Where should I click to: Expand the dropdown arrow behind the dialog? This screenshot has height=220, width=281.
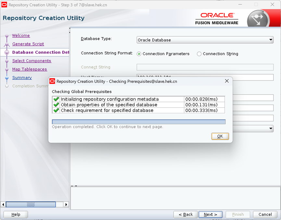coord(271,129)
